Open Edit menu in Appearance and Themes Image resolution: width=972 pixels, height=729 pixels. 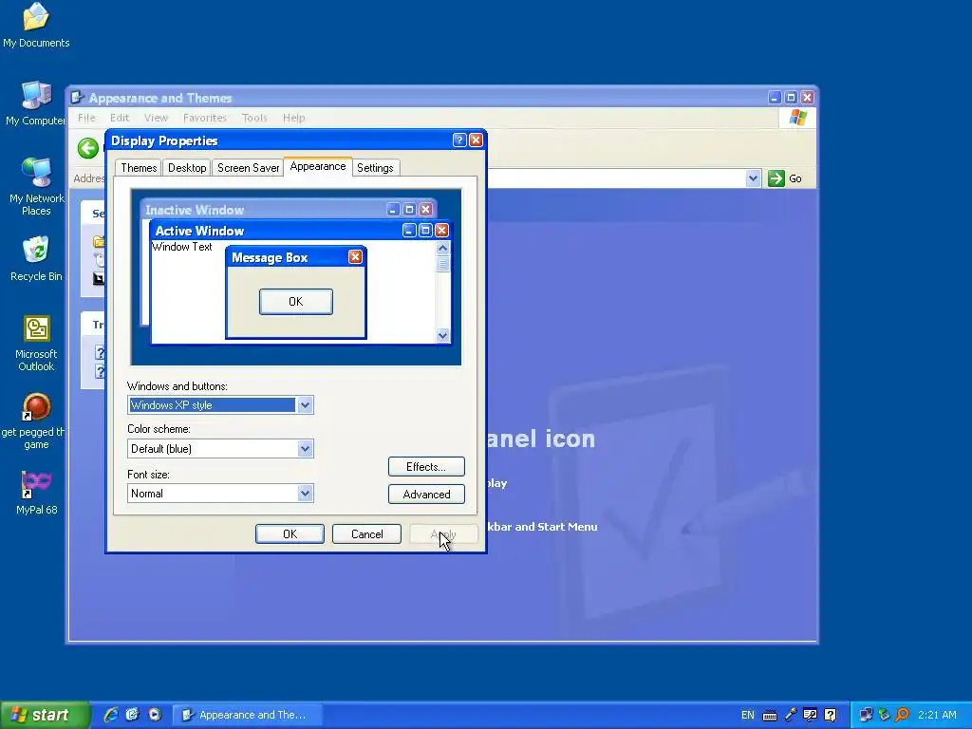point(120,118)
